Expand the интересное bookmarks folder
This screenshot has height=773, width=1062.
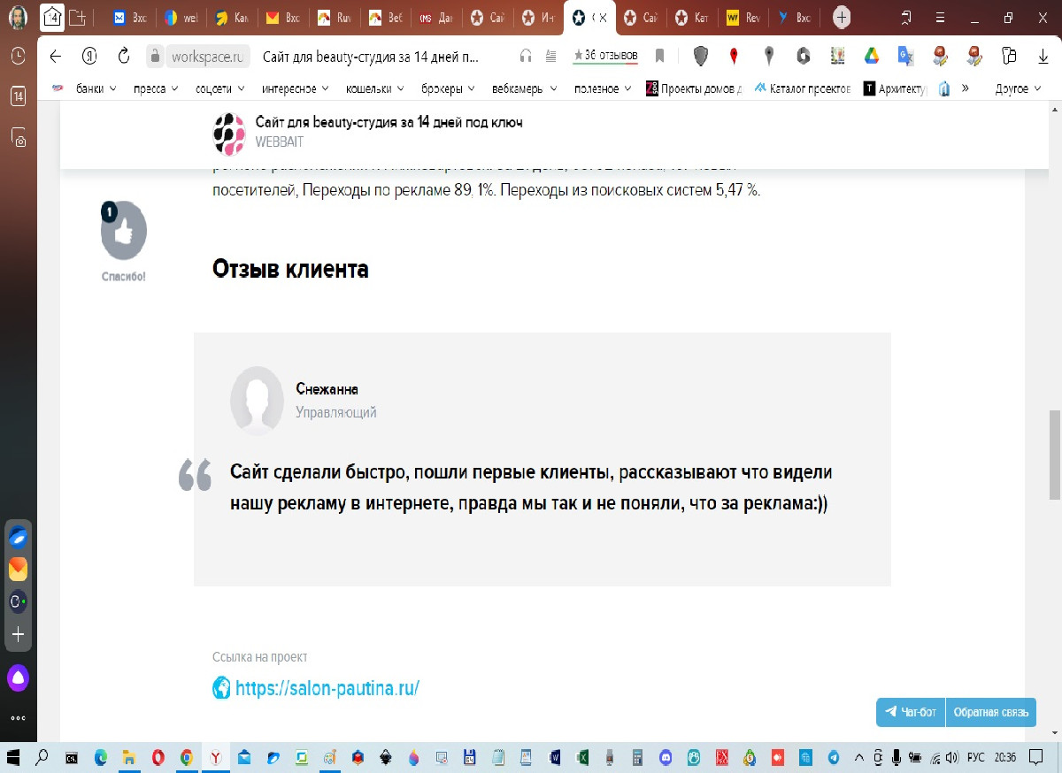tap(295, 88)
